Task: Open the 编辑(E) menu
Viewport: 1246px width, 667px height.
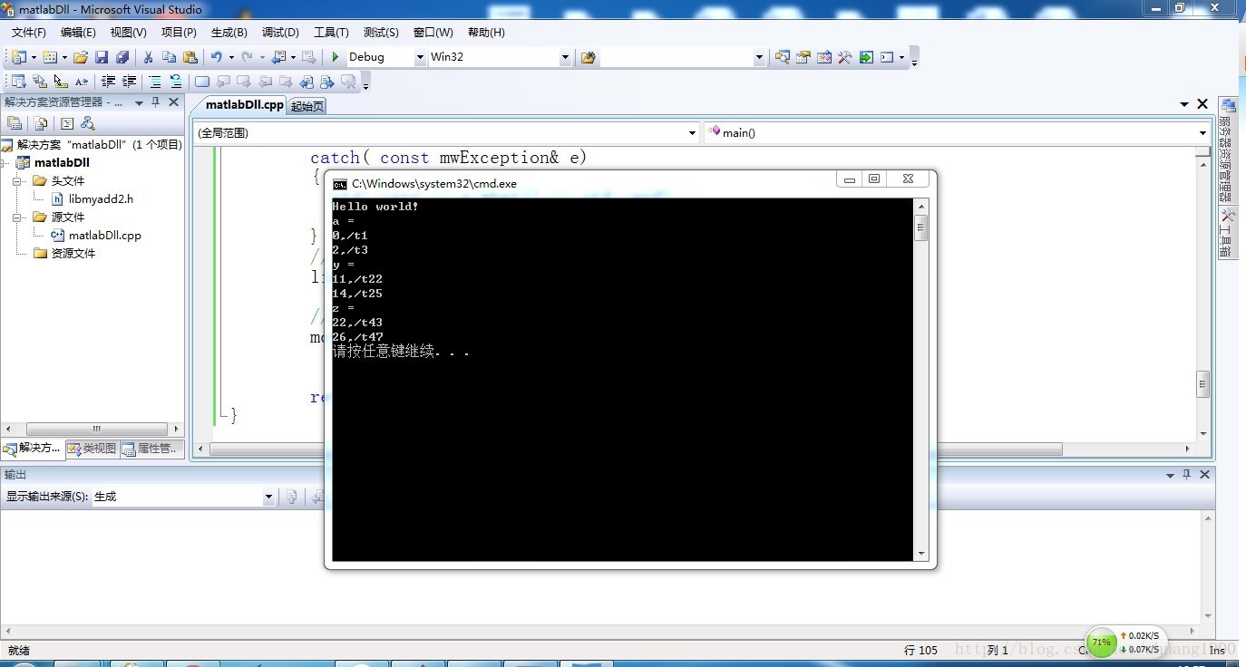Action: [x=78, y=33]
